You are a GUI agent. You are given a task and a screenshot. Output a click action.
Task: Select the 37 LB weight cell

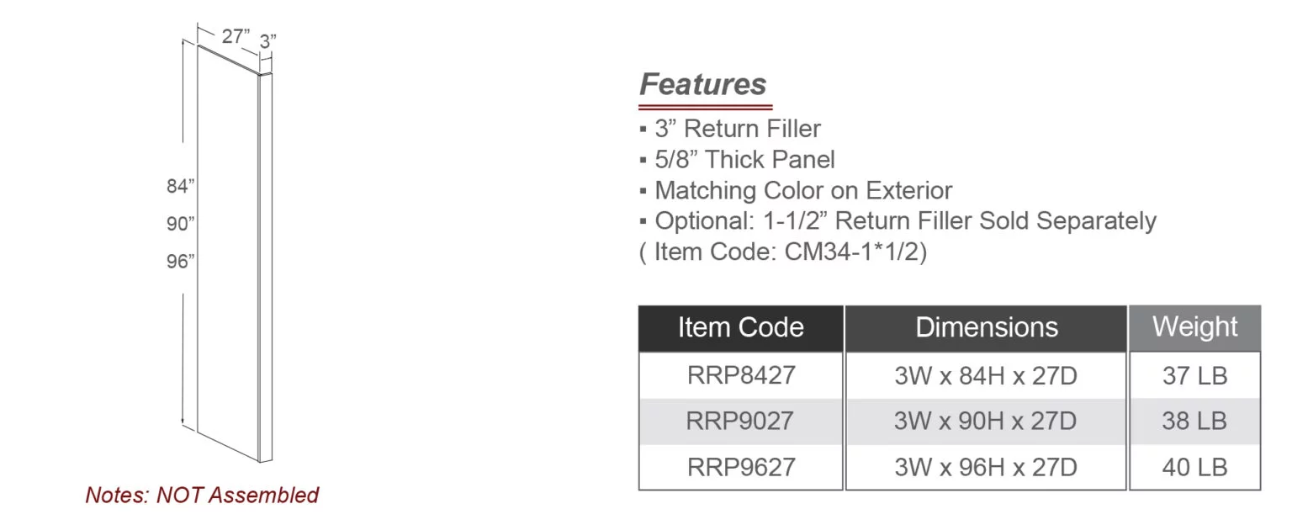click(x=1194, y=375)
